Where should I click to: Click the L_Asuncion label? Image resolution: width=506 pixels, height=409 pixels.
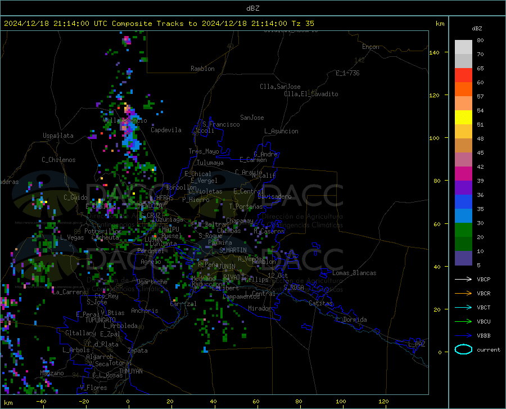(x=281, y=131)
